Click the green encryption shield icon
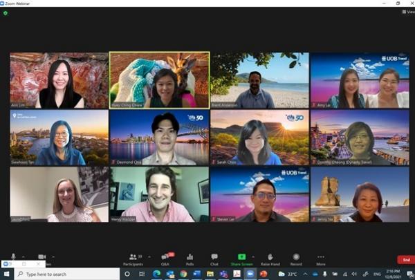415x280 pixels. tap(6, 13)
